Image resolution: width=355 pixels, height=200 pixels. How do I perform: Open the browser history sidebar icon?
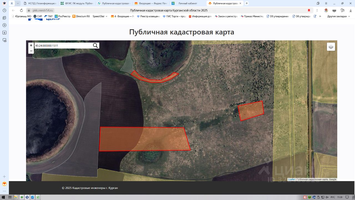click(x=4, y=10)
